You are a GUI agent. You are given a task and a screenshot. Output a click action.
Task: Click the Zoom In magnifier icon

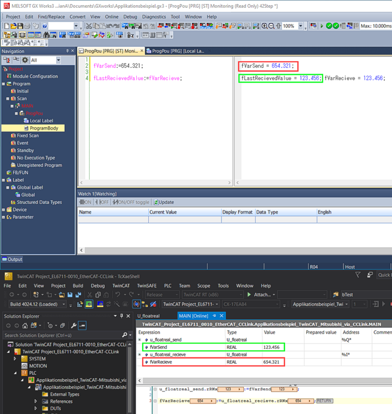click(x=264, y=26)
